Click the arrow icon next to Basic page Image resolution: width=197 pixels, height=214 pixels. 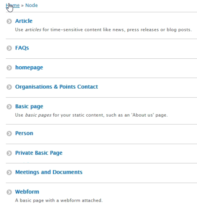[9, 106]
